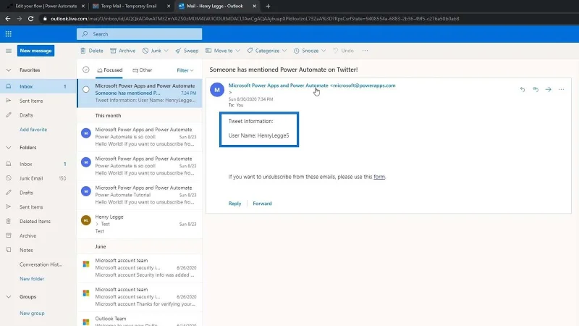Open the app launcher grid icon
The image size is (579, 326).
tap(8, 34)
